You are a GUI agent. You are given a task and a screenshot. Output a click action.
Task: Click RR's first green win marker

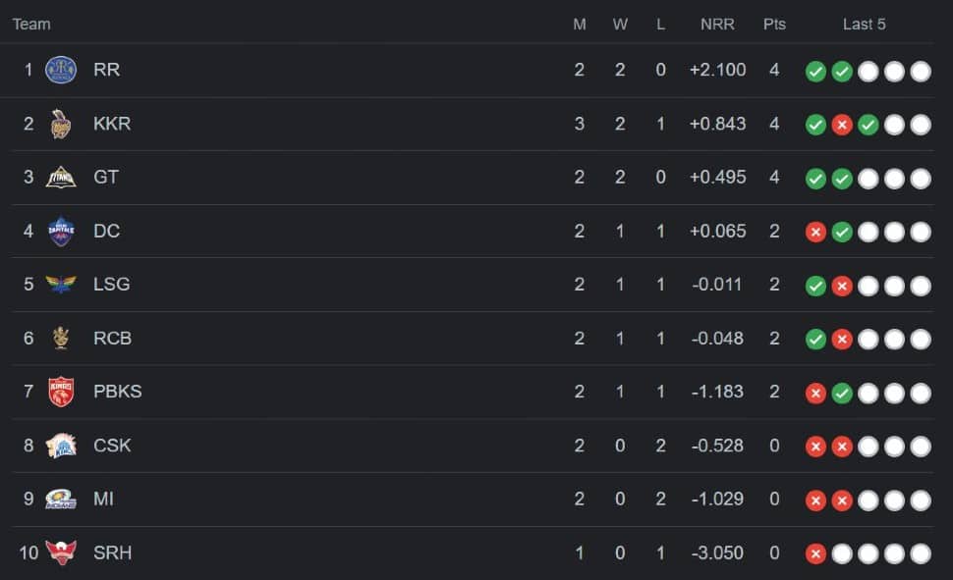(x=815, y=72)
